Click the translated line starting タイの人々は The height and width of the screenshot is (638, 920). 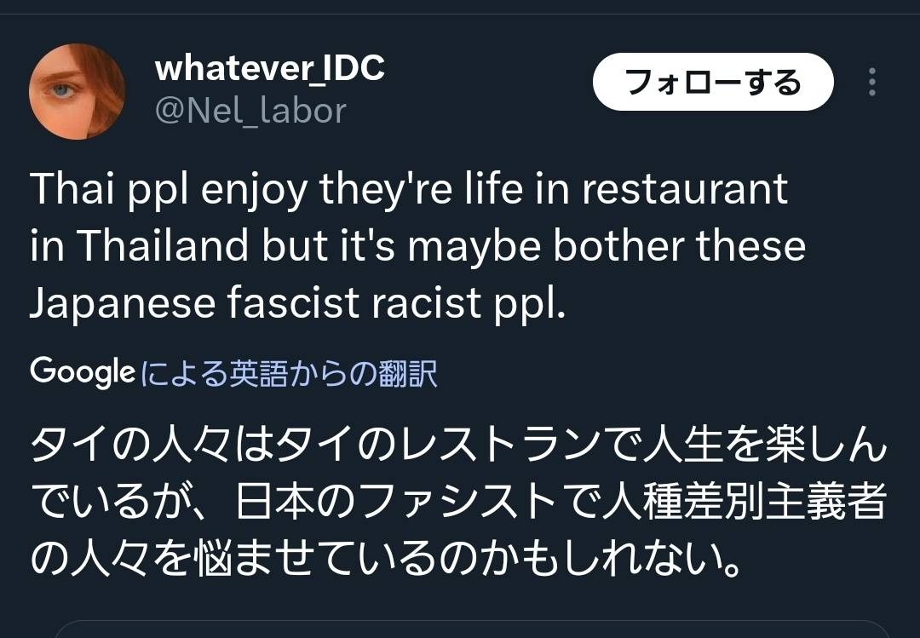click(458, 449)
